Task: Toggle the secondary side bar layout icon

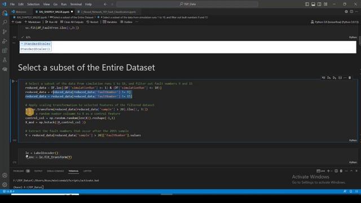Action: 319,4
